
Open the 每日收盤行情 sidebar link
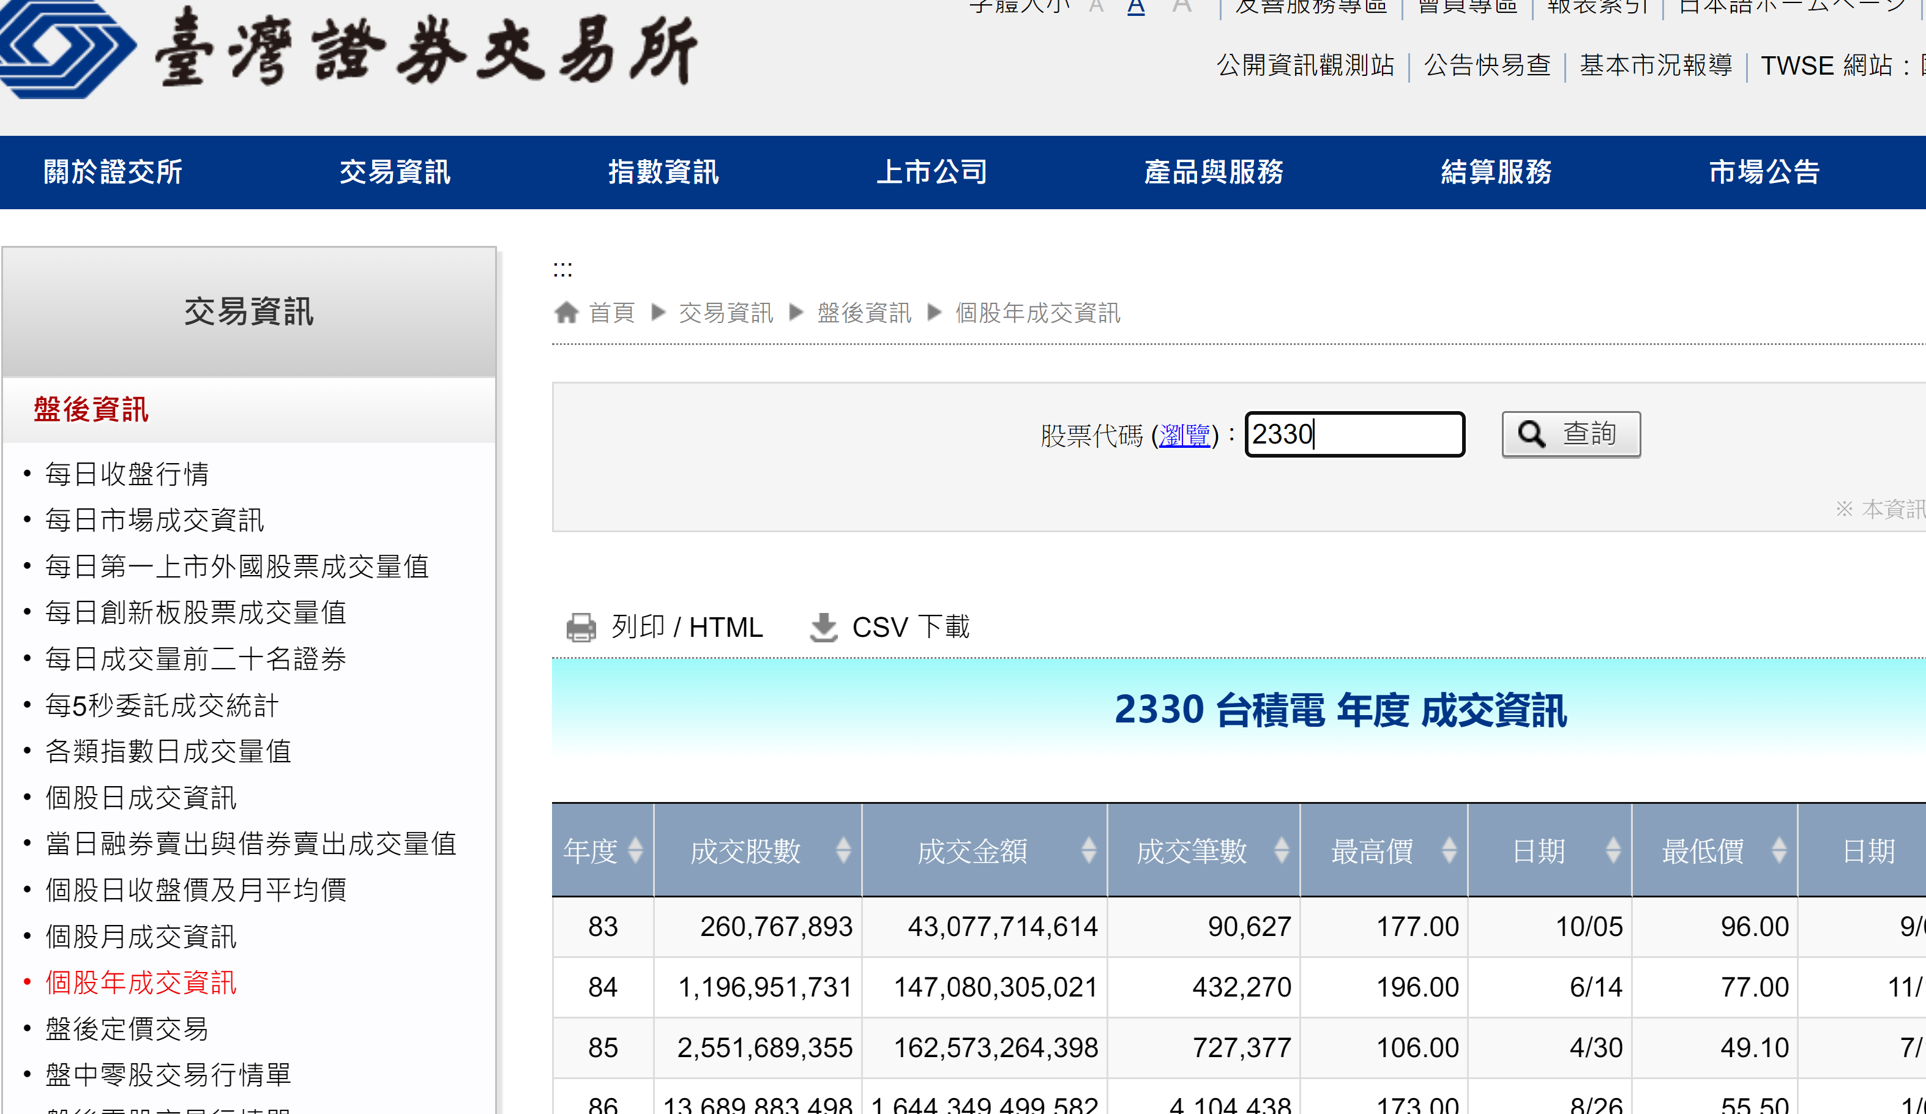[127, 473]
